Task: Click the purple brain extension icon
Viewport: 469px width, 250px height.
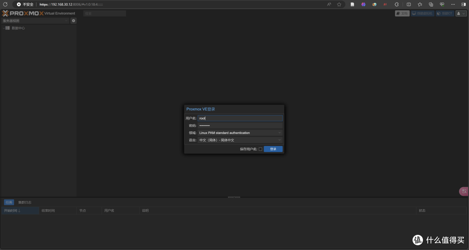Action: pyautogui.click(x=363, y=4)
